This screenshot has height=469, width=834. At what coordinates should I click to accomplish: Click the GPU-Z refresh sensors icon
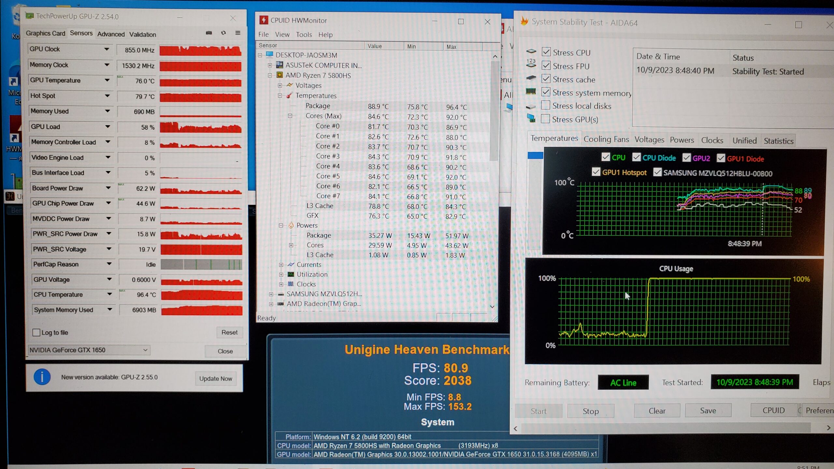[223, 33]
